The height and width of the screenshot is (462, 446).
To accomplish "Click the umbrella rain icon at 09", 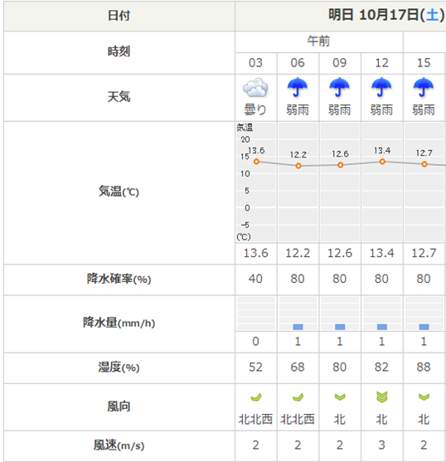I will coord(339,87).
